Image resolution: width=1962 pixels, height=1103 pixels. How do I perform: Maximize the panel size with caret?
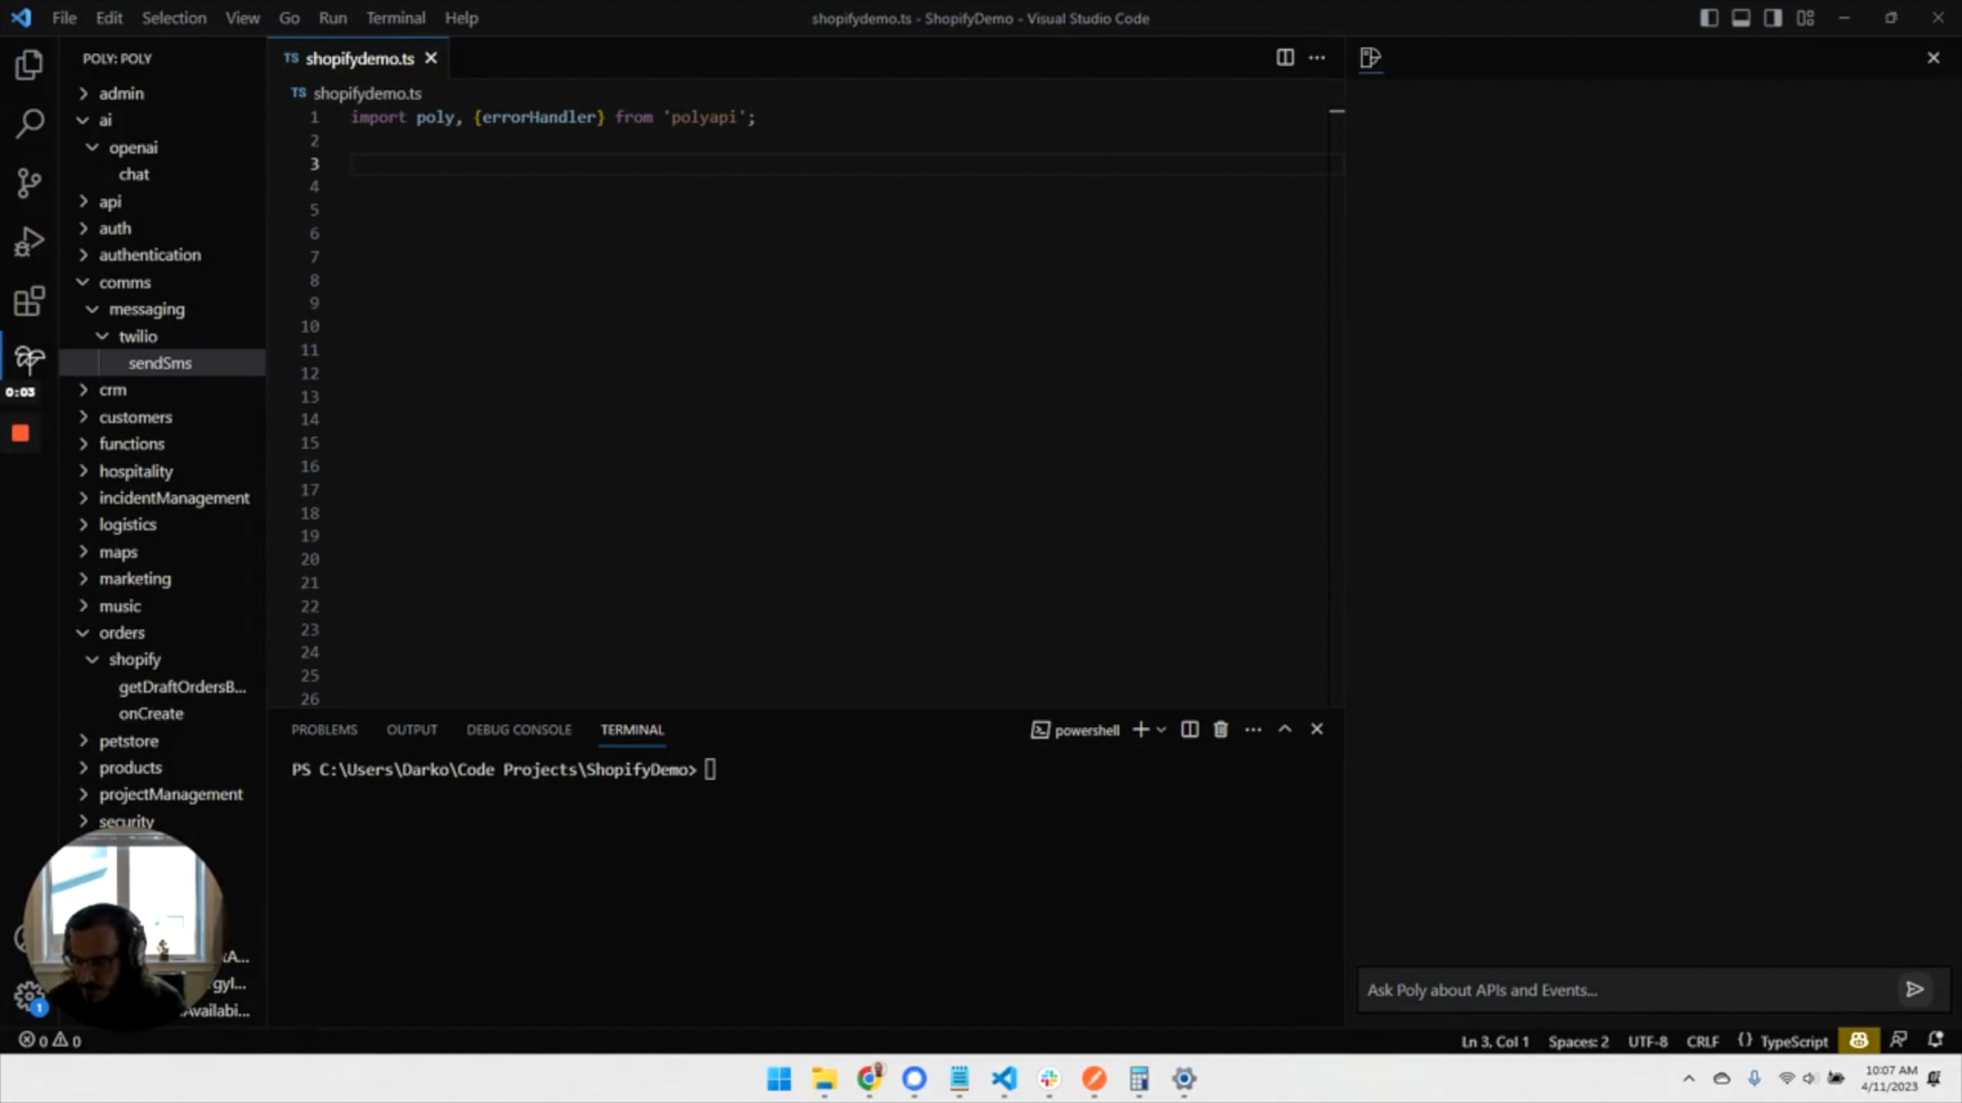(x=1285, y=729)
